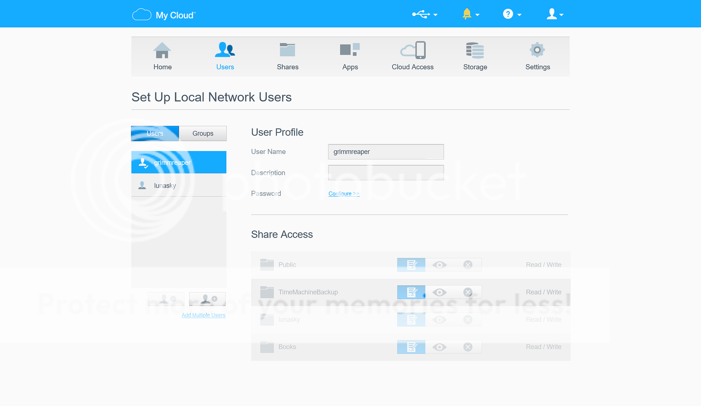Open the user account dropdown menu
The height and width of the screenshot is (406, 701).
point(555,15)
